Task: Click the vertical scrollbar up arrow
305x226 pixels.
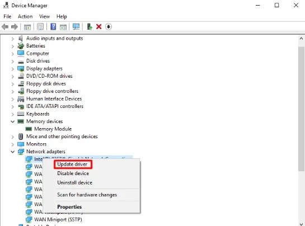Action: (301, 39)
